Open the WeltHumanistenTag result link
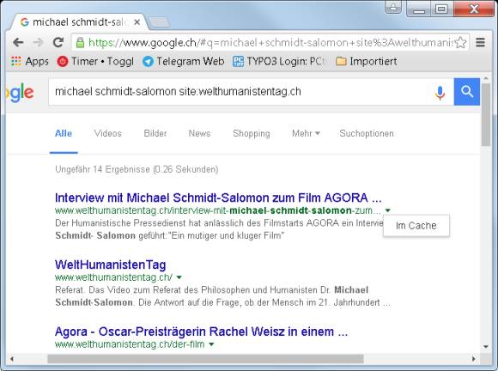The image size is (498, 371). 111,265
